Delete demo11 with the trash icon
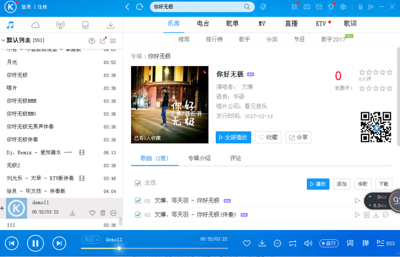 pyautogui.click(x=103, y=213)
